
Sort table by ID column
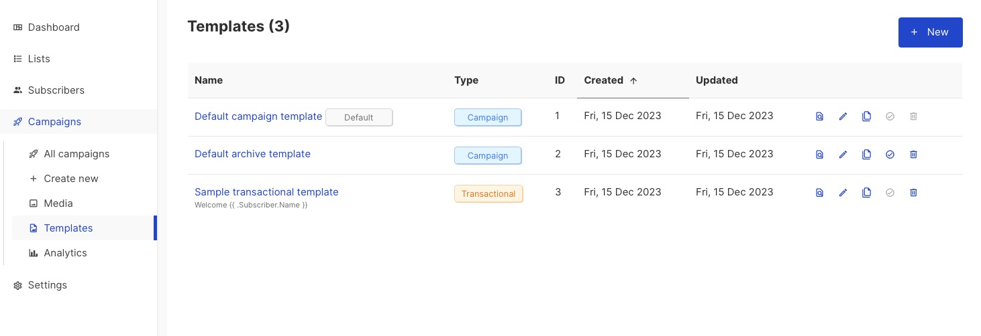pos(560,80)
